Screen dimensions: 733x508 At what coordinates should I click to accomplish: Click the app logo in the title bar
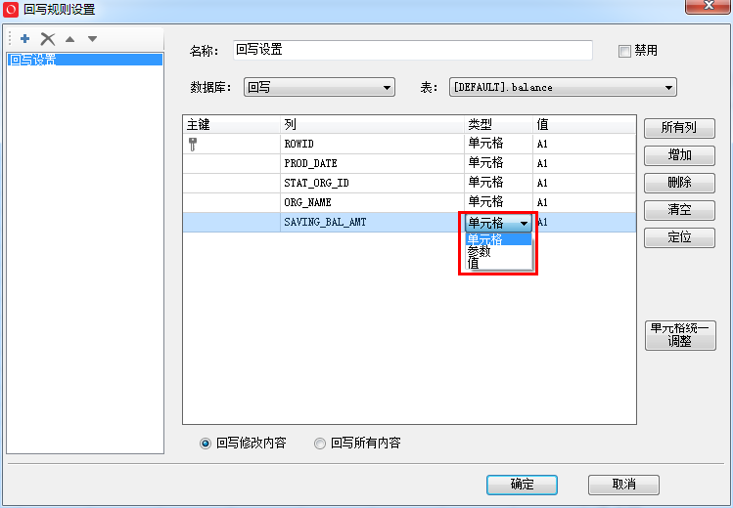[x=11, y=10]
